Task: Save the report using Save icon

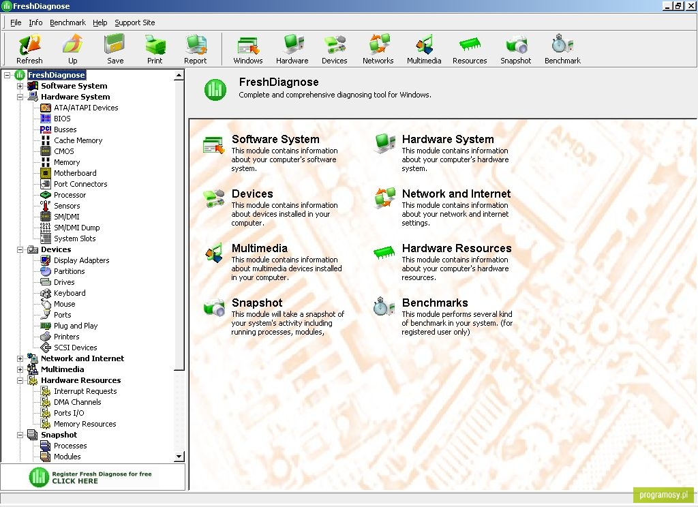Action: coord(115,44)
